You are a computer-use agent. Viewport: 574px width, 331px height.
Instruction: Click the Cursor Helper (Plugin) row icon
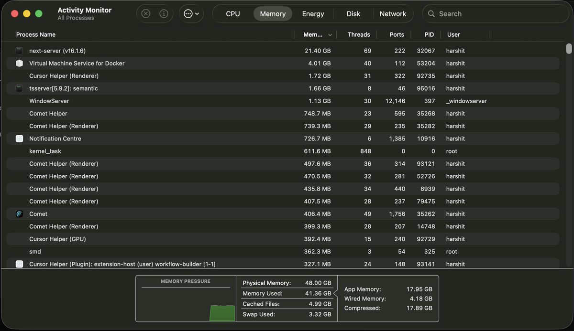coord(19,264)
